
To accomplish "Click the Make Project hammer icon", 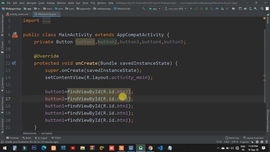I will pyautogui.click(x=143, y=8).
